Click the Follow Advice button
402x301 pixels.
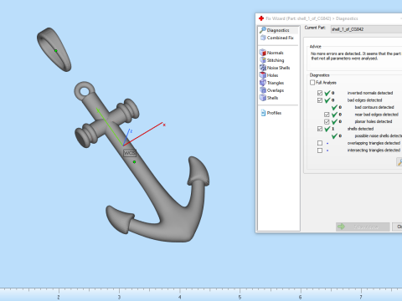click(363, 227)
